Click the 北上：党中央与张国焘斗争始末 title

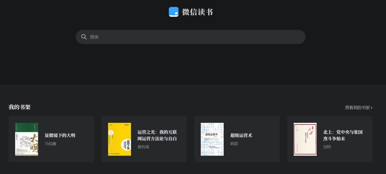coord(343,136)
